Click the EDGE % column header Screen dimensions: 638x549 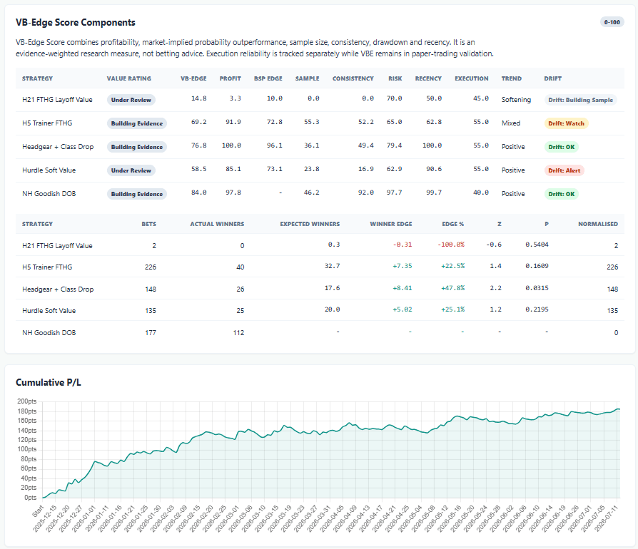(x=453, y=224)
